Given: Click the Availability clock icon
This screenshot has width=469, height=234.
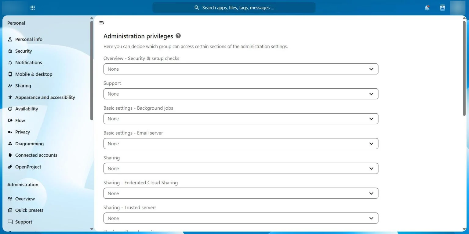Looking at the screenshot, I should 10,109.
